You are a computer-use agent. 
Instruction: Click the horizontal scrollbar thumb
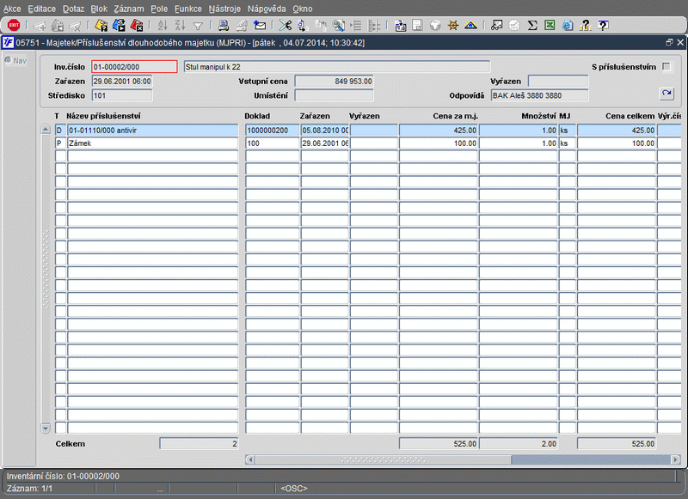pyautogui.click(x=383, y=459)
